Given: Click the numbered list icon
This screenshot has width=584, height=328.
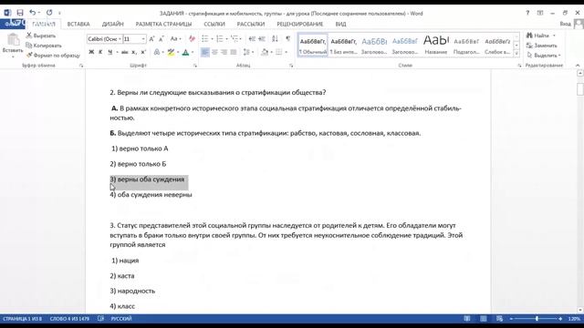Looking at the screenshot, I should pos(220,38).
